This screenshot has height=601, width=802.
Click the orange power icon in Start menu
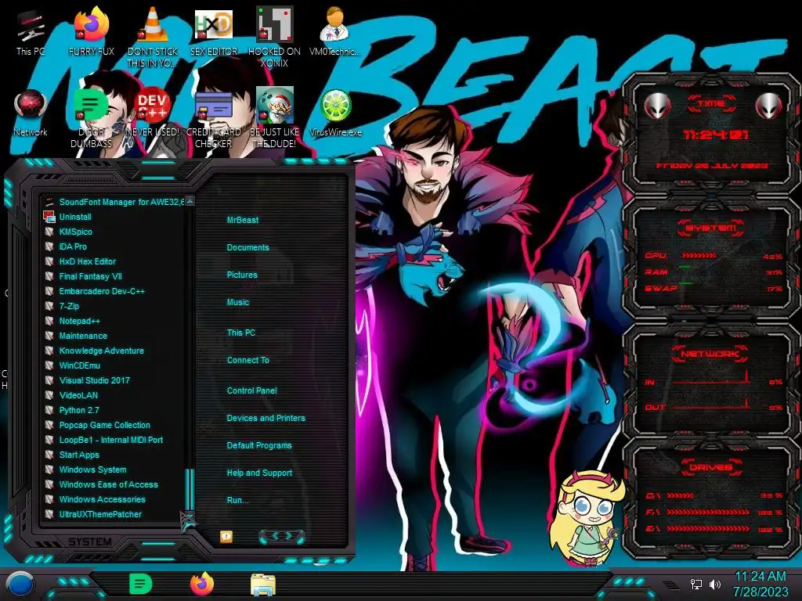226,537
